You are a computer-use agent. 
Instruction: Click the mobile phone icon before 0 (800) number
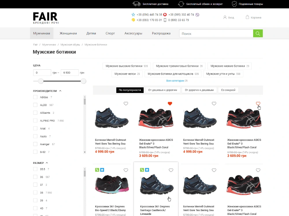pos(165,20)
